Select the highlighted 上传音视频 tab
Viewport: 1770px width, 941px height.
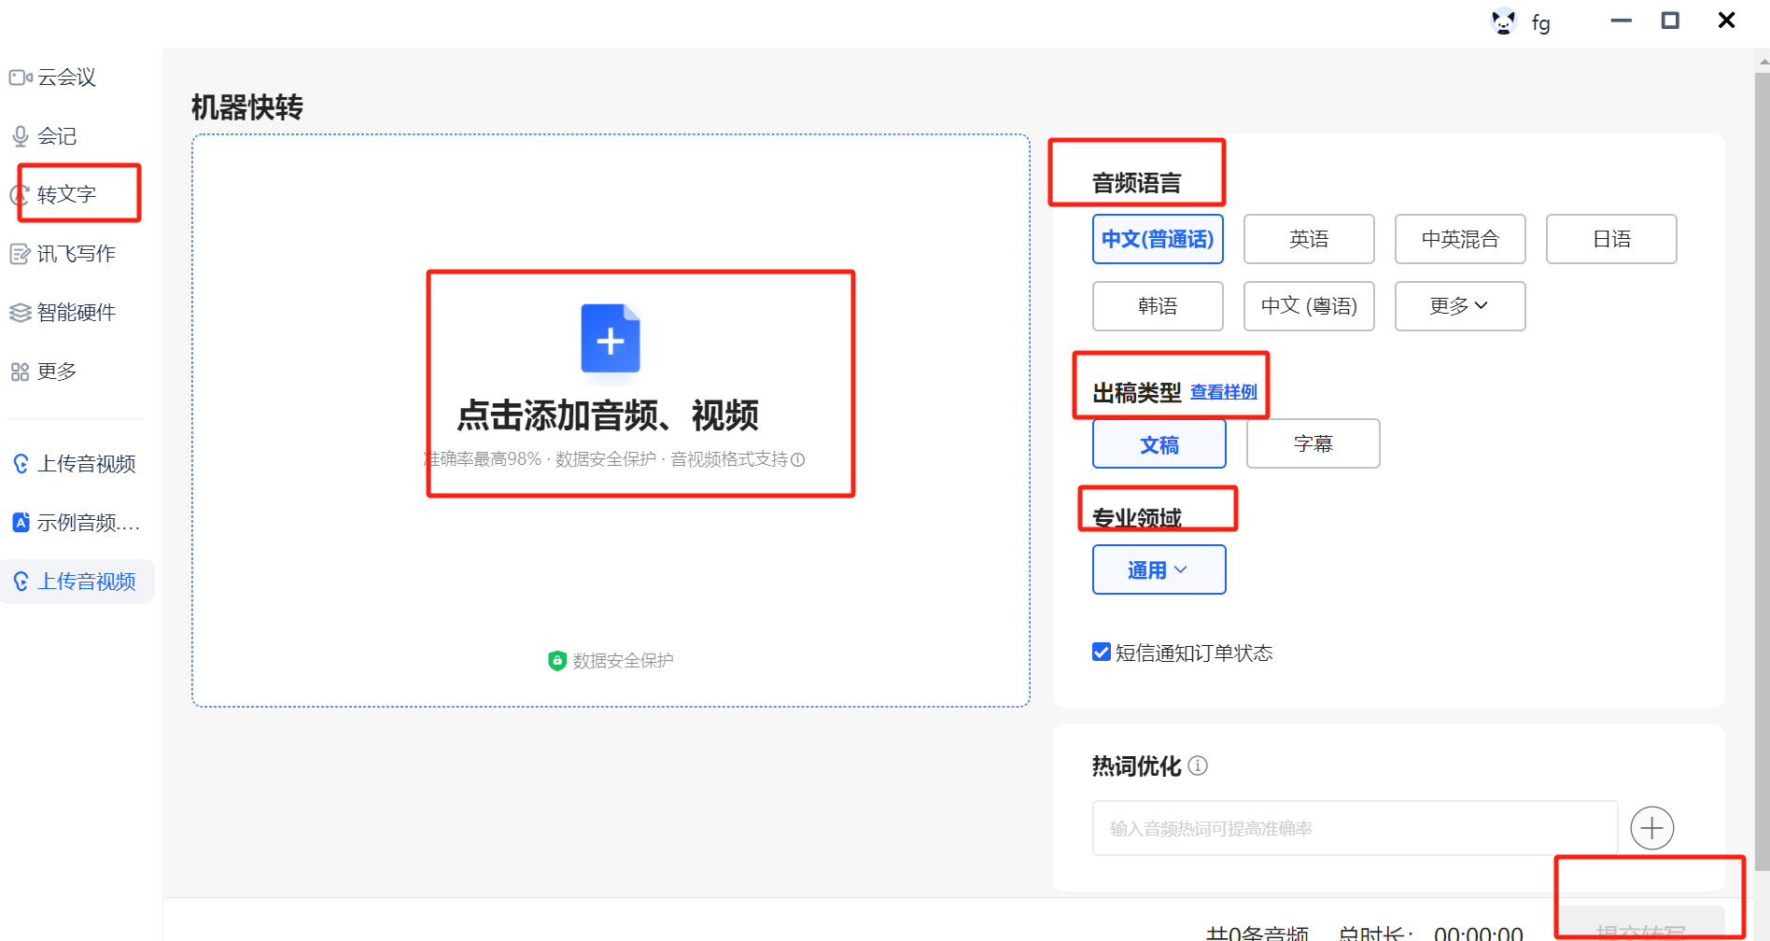click(x=77, y=582)
